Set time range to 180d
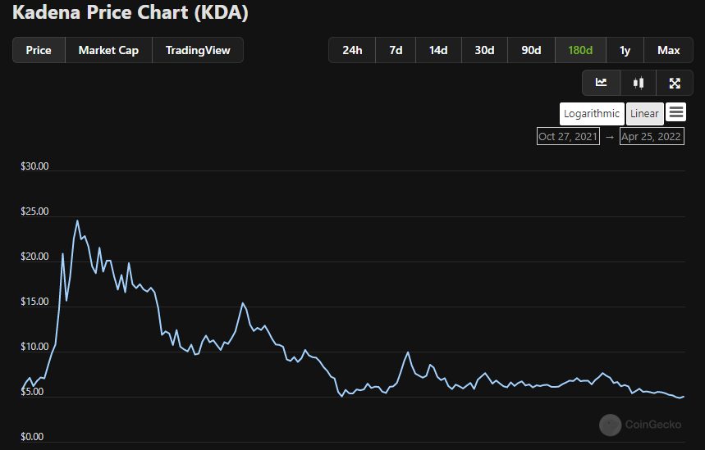 point(580,50)
